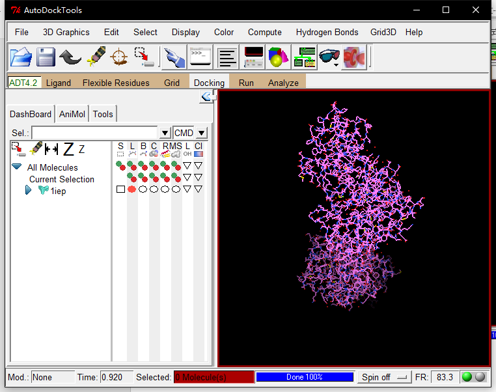Click the small Z zoom icon
496x392 pixels.
(81, 149)
